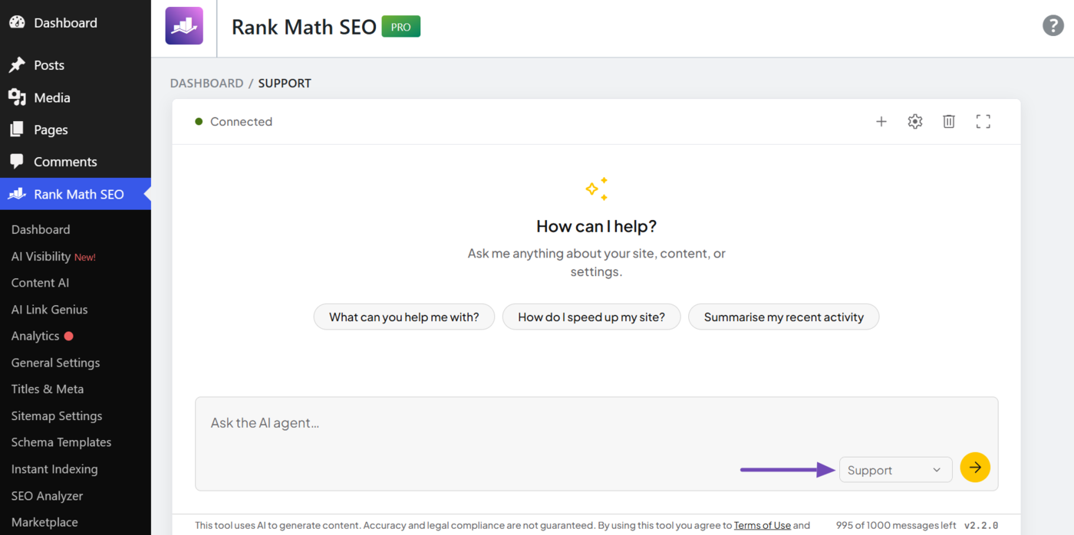Screen dimensions: 1074x535
Task: Open Content AI submenu item
Action: [x=40, y=283]
